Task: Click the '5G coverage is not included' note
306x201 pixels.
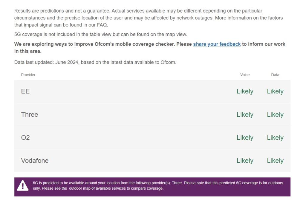Action: tap(101, 34)
